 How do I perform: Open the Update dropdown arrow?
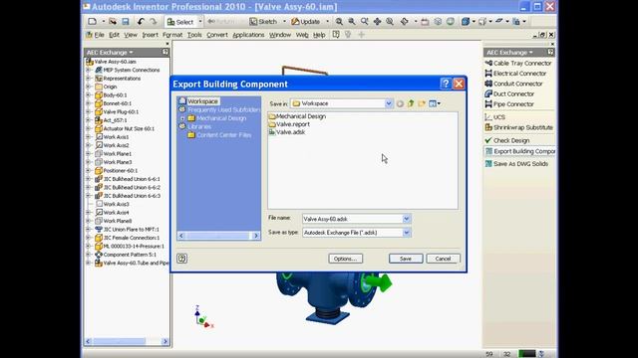click(327, 22)
